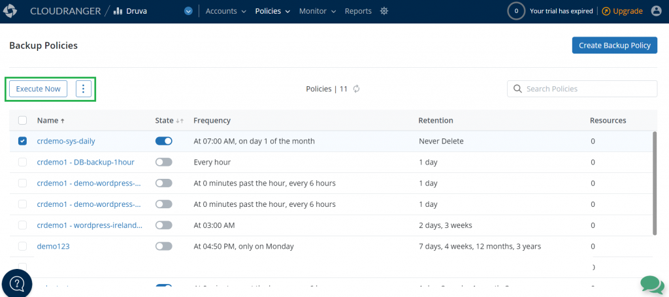Image resolution: width=669 pixels, height=297 pixels.
Task: Open the Accounts menu
Action: pyautogui.click(x=225, y=12)
